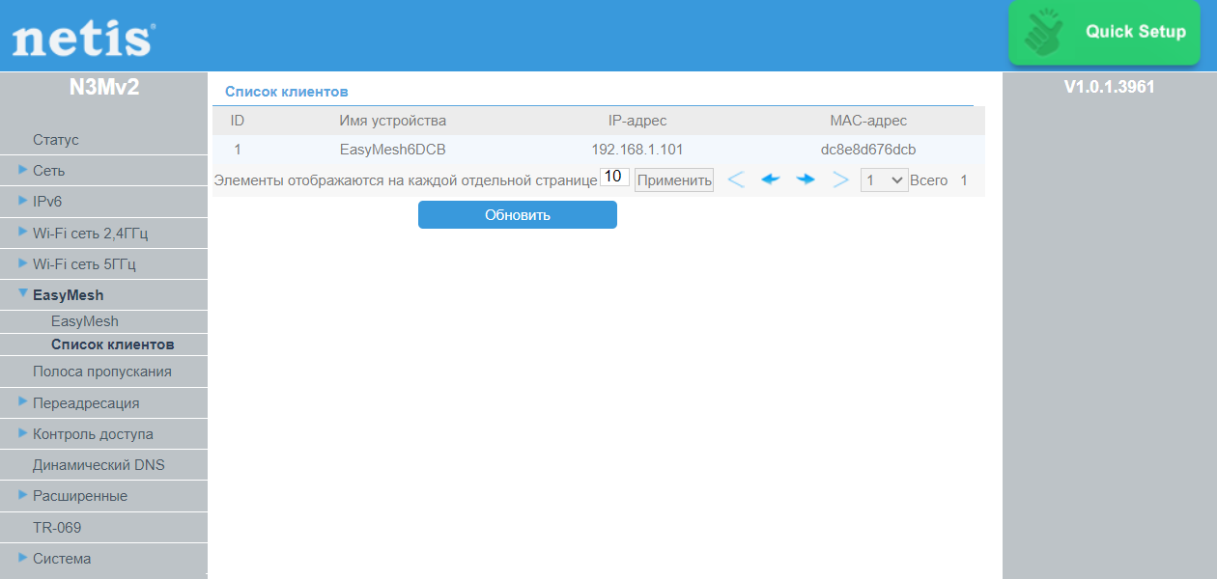
Task: Click the N3Mv2 model label
Action: (x=104, y=87)
